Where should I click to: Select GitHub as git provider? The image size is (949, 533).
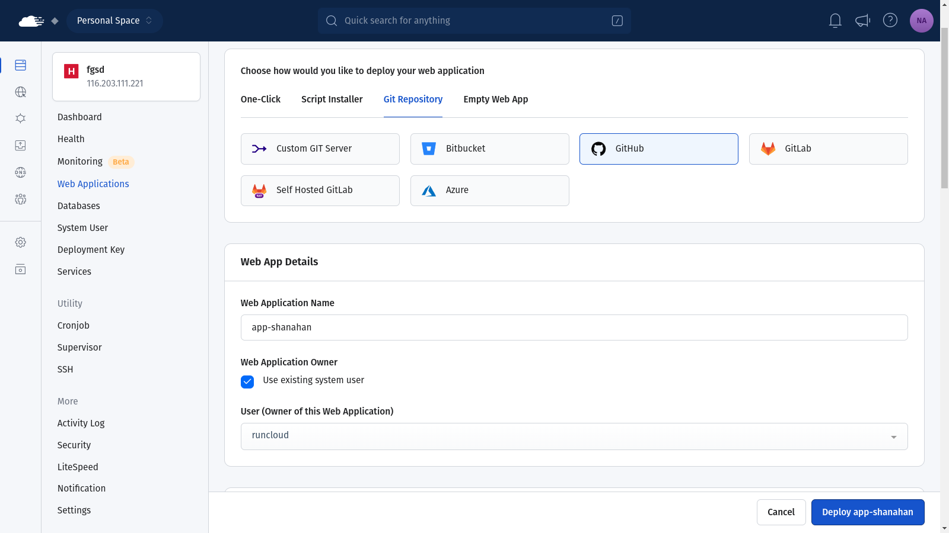click(x=658, y=149)
